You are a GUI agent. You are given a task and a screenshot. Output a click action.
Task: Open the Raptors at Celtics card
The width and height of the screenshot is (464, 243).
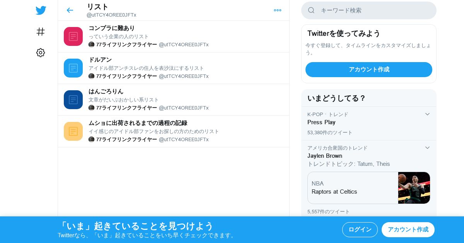[x=369, y=188]
